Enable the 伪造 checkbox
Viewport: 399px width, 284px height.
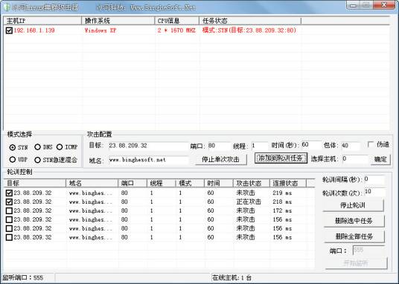(x=371, y=144)
